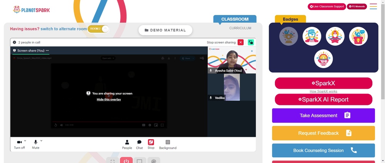Stop screen share in bottom toolbar
Screen dimensions: 385x163
click(x=151, y=145)
